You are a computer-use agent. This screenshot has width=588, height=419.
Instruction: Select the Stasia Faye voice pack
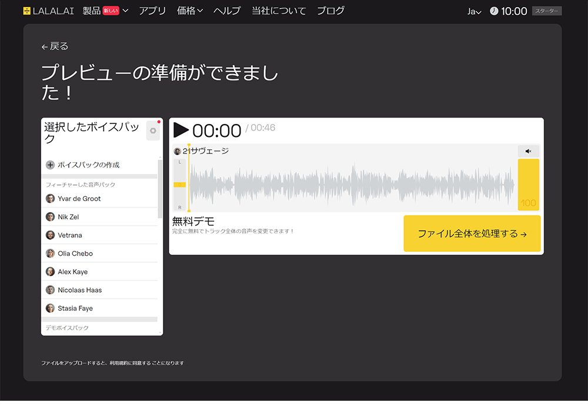point(75,308)
